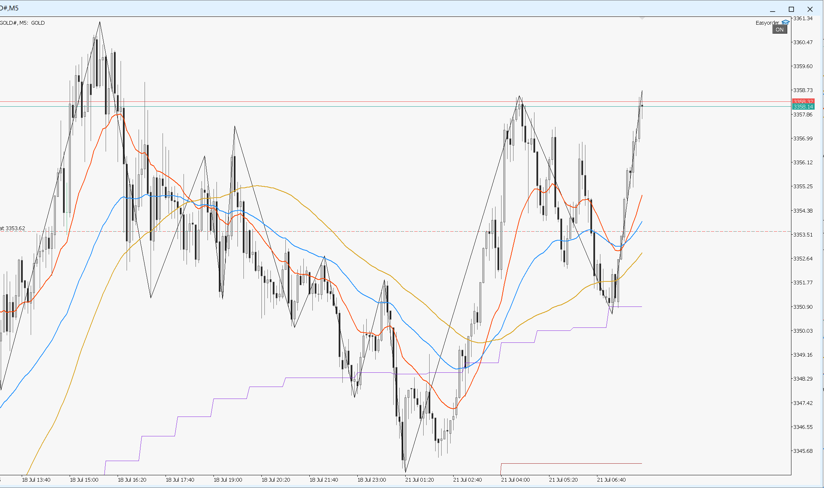The height and width of the screenshot is (488, 824).
Task: Close the GOLD M5 chart window
Action: pyautogui.click(x=810, y=9)
